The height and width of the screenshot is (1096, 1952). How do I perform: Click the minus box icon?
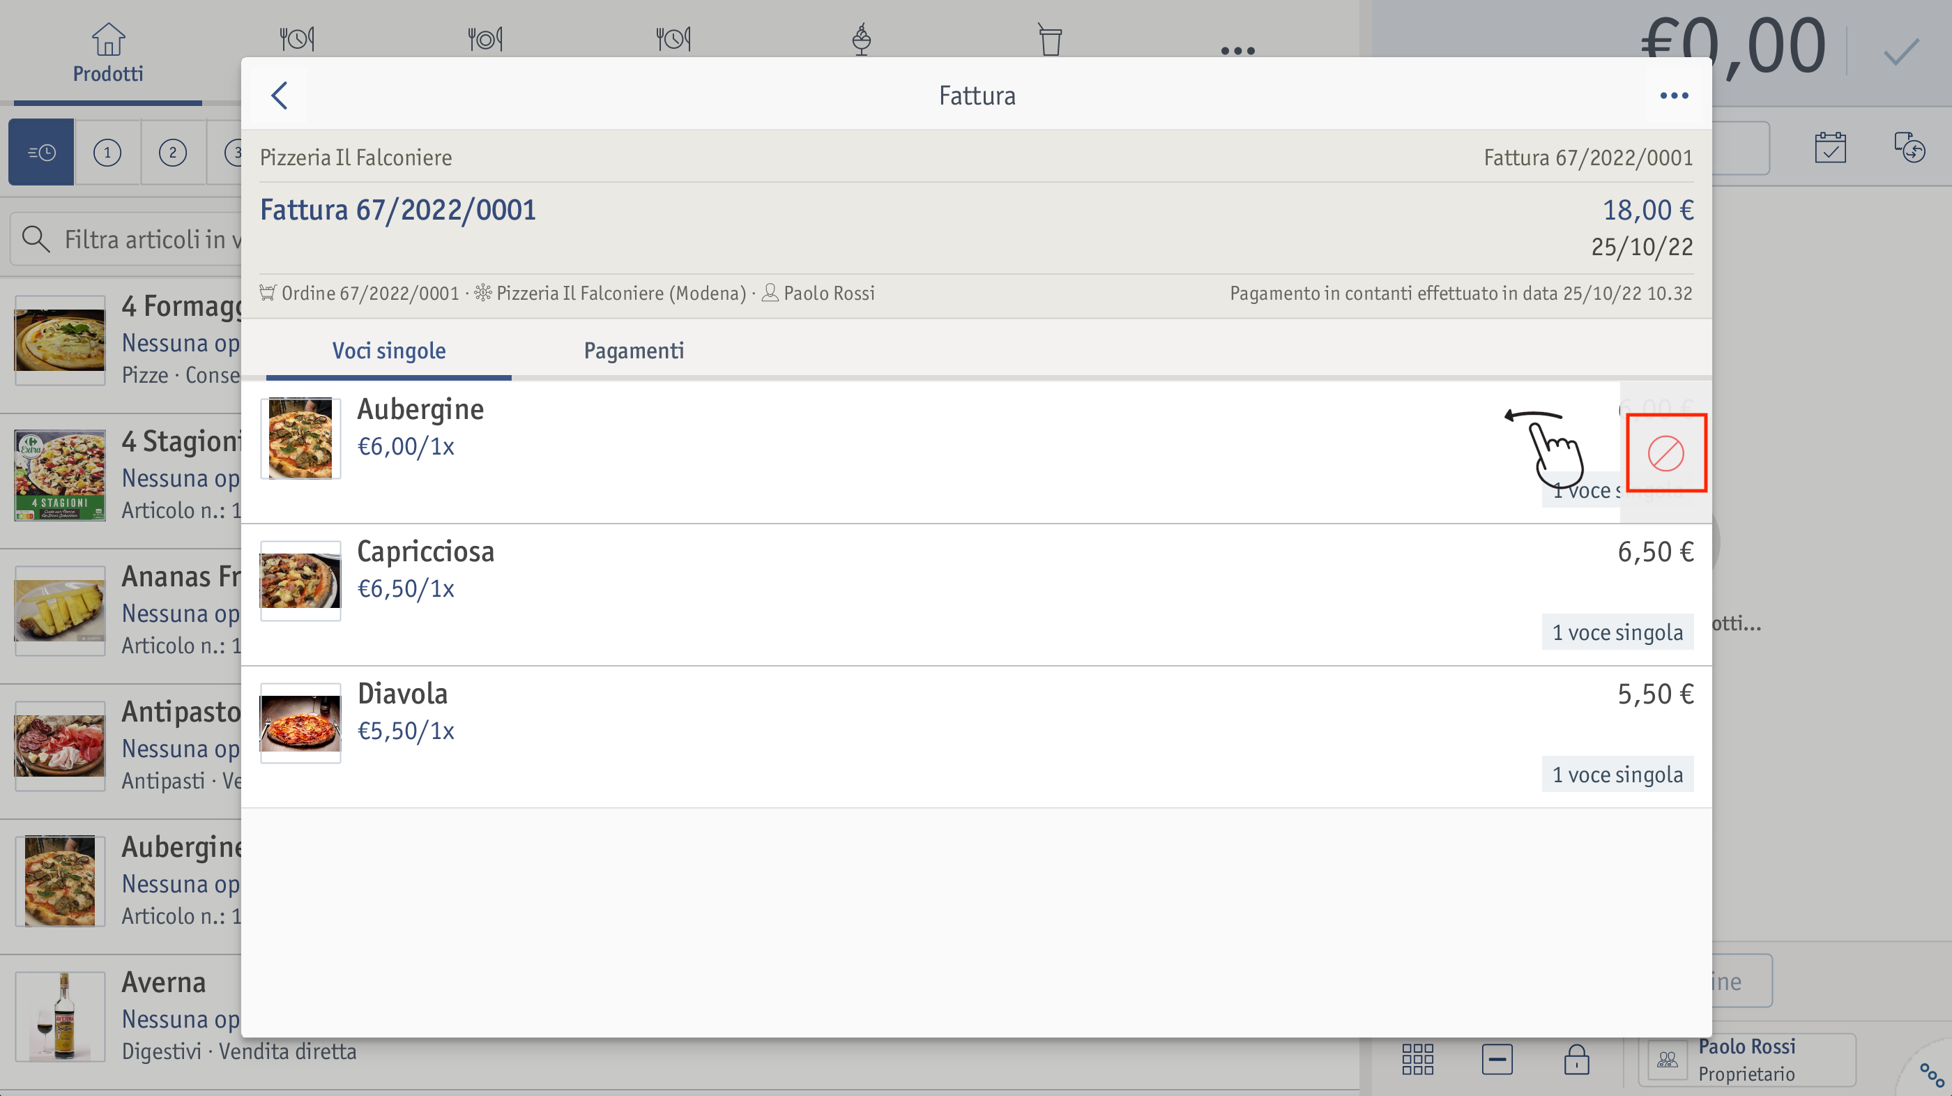pyautogui.click(x=1497, y=1059)
